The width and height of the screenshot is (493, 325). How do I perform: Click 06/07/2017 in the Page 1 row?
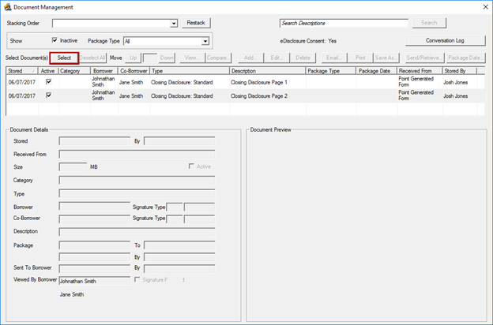click(x=22, y=82)
